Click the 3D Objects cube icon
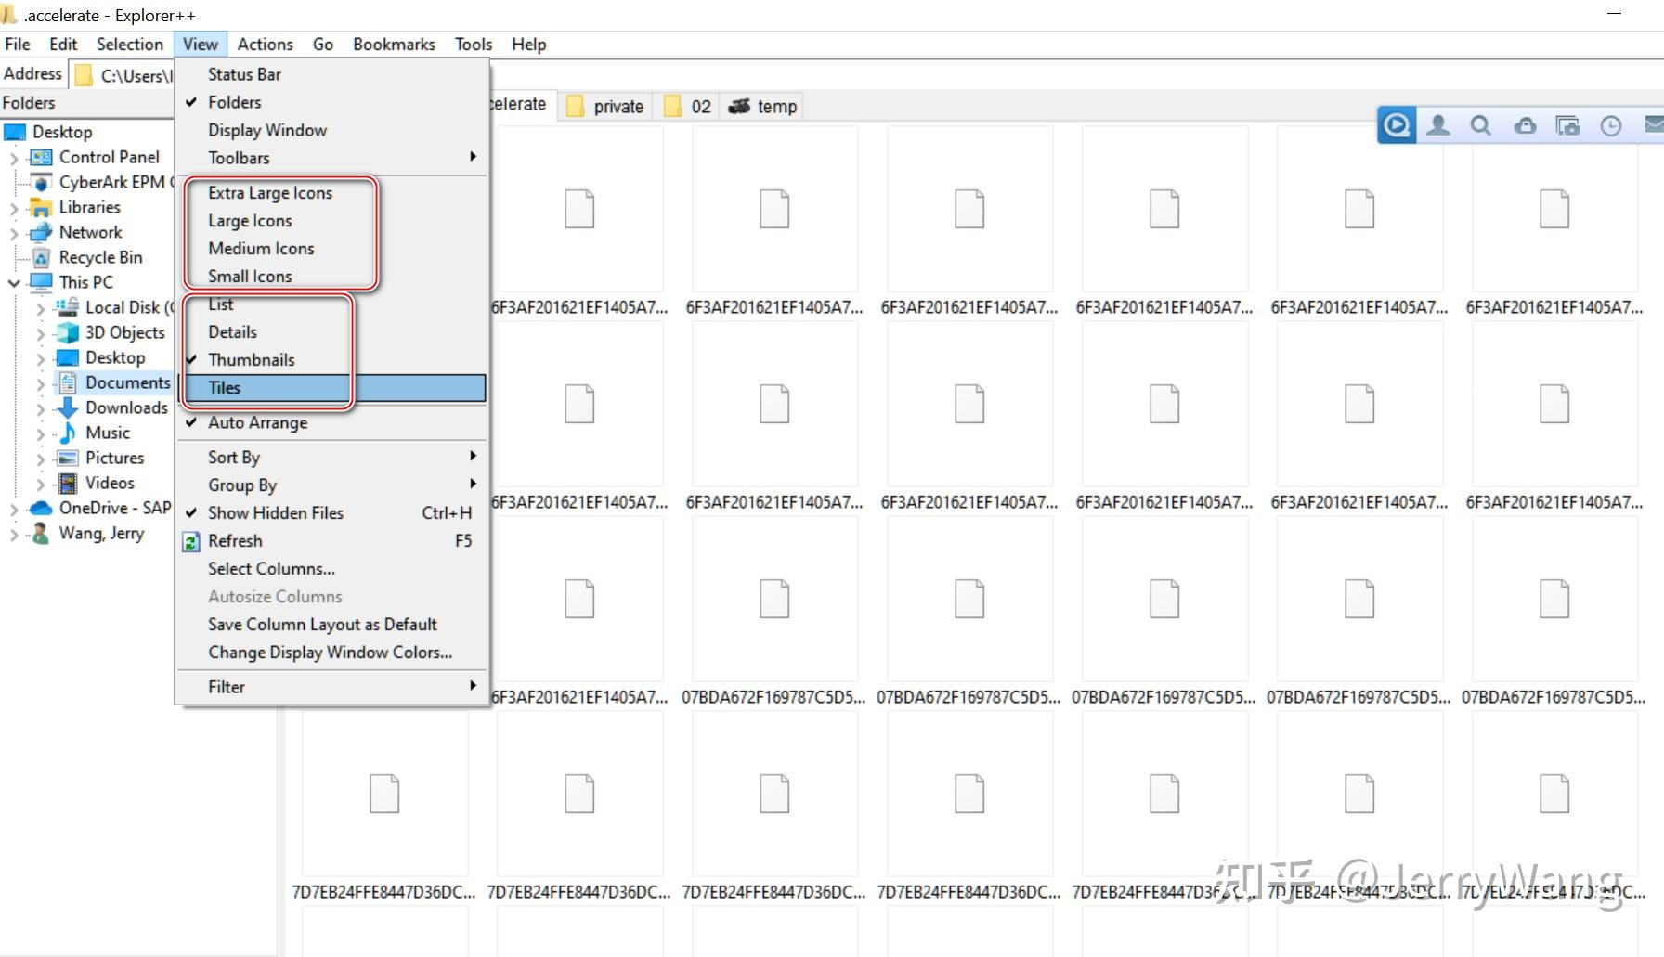1664x957 pixels. click(68, 332)
